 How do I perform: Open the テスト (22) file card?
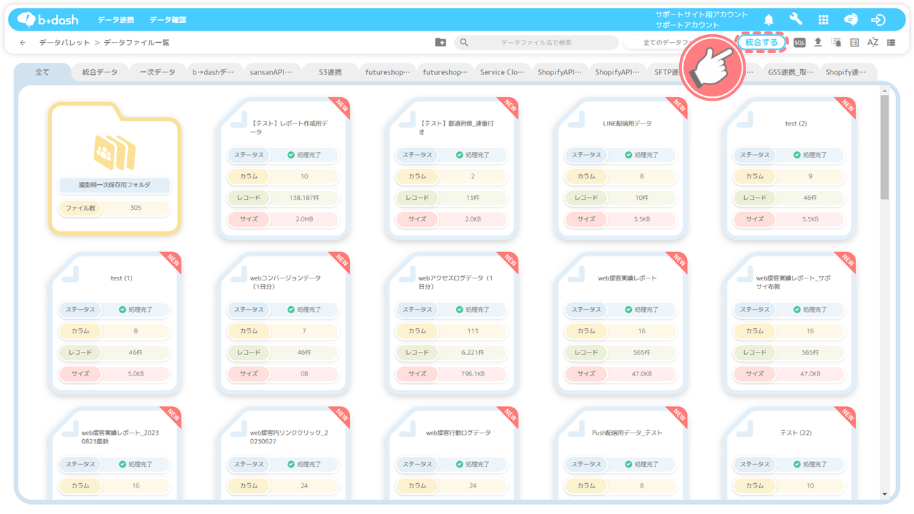point(790,453)
